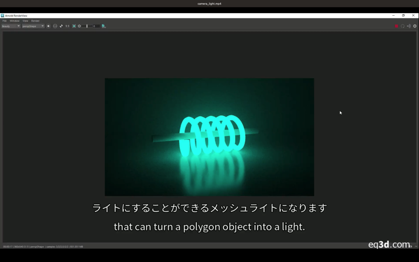Click the exposure value input field
Image resolution: width=419 pixels, height=262 pixels.
(x=96, y=26)
